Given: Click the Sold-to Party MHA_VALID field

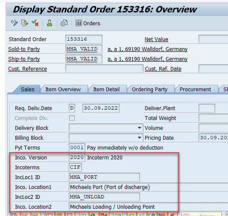Looking at the screenshot, I should (84, 49).
